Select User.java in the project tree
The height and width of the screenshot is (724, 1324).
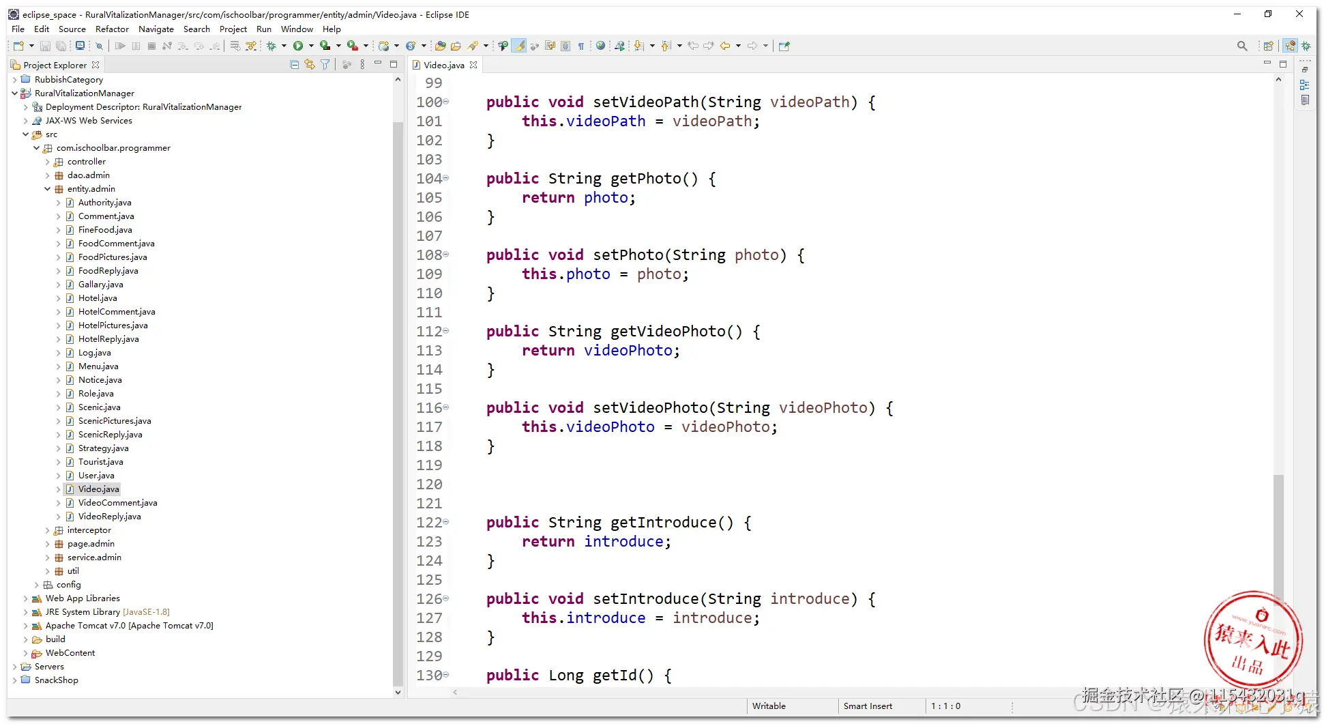pyautogui.click(x=96, y=475)
